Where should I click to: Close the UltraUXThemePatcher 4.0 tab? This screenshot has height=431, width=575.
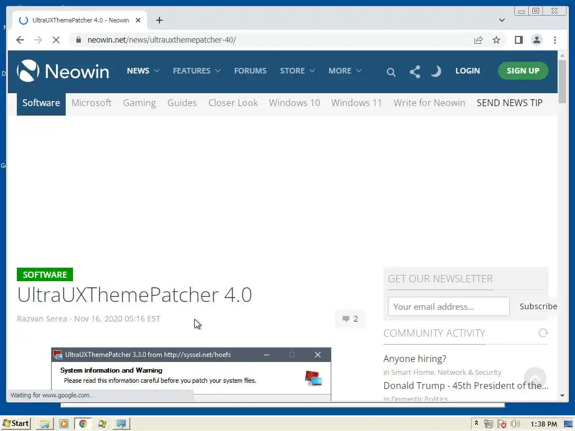pyautogui.click(x=138, y=20)
